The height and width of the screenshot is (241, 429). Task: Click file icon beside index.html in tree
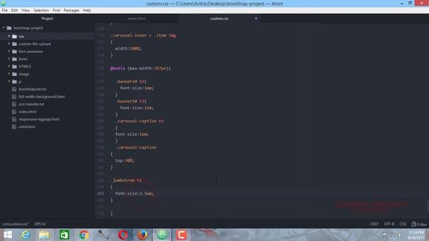14,112
